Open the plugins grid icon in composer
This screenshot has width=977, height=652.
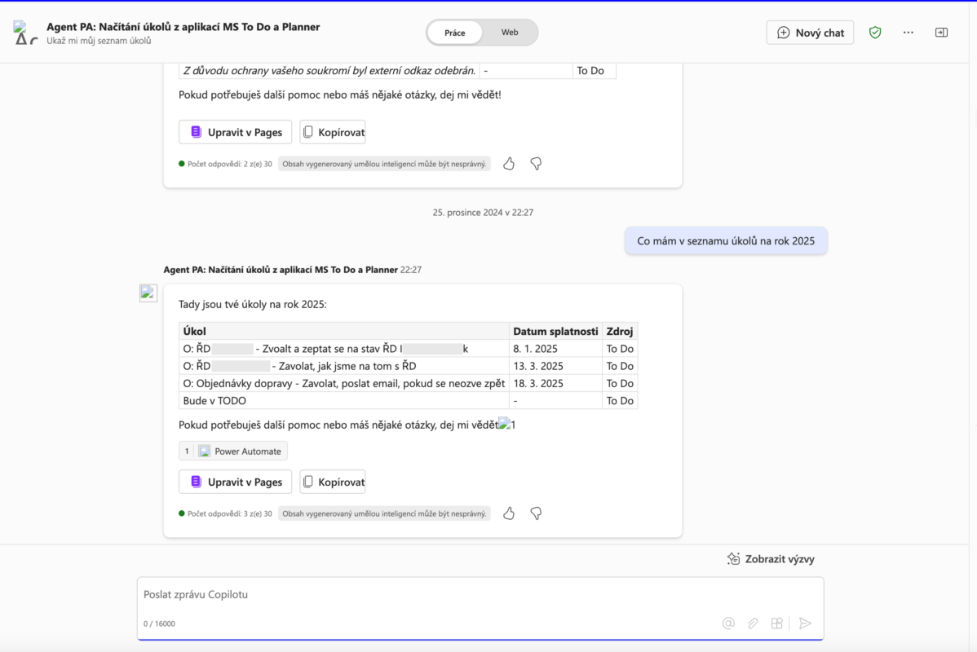(776, 623)
